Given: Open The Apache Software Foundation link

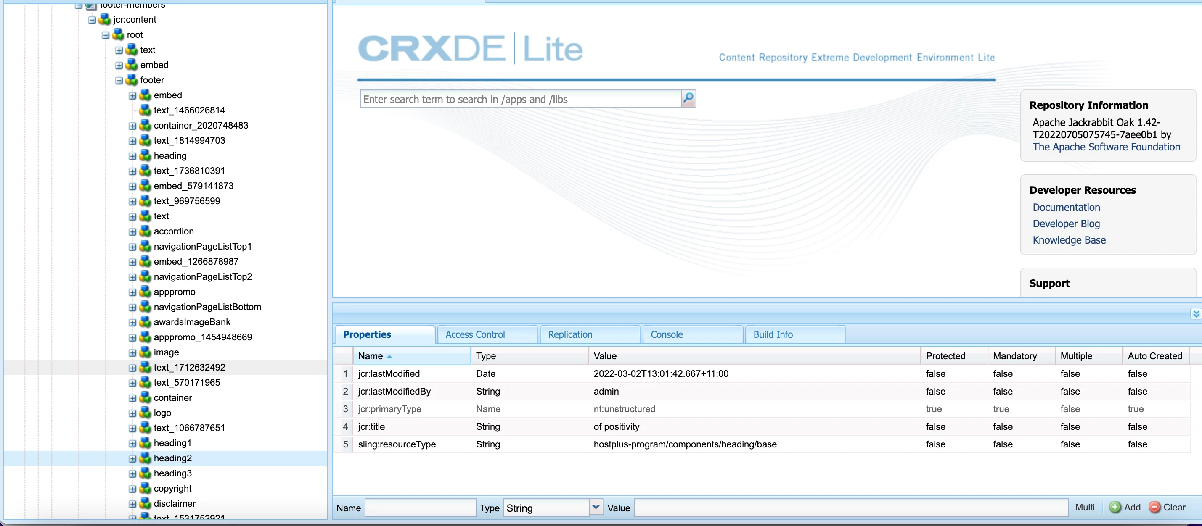Looking at the screenshot, I should 1105,147.
